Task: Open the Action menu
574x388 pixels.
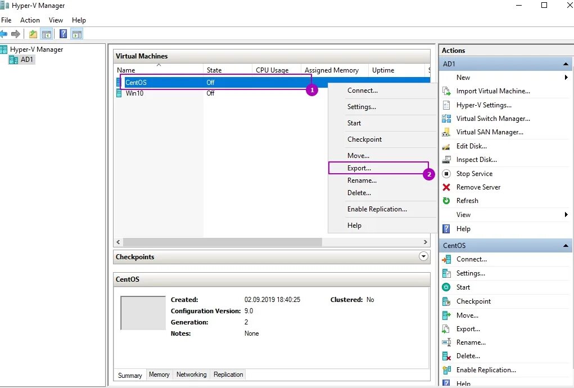Action: point(30,20)
